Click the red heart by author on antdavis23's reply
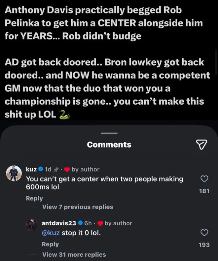The image size is (218, 261). [100, 223]
